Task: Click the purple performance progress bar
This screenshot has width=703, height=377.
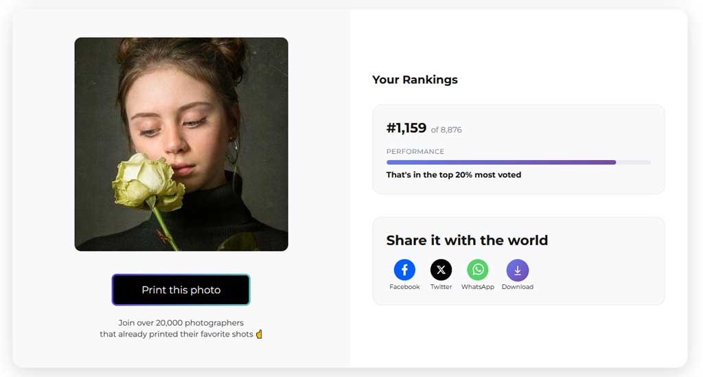Action: coord(501,163)
